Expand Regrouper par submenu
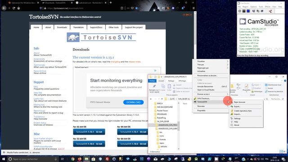 tap(227, 68)
